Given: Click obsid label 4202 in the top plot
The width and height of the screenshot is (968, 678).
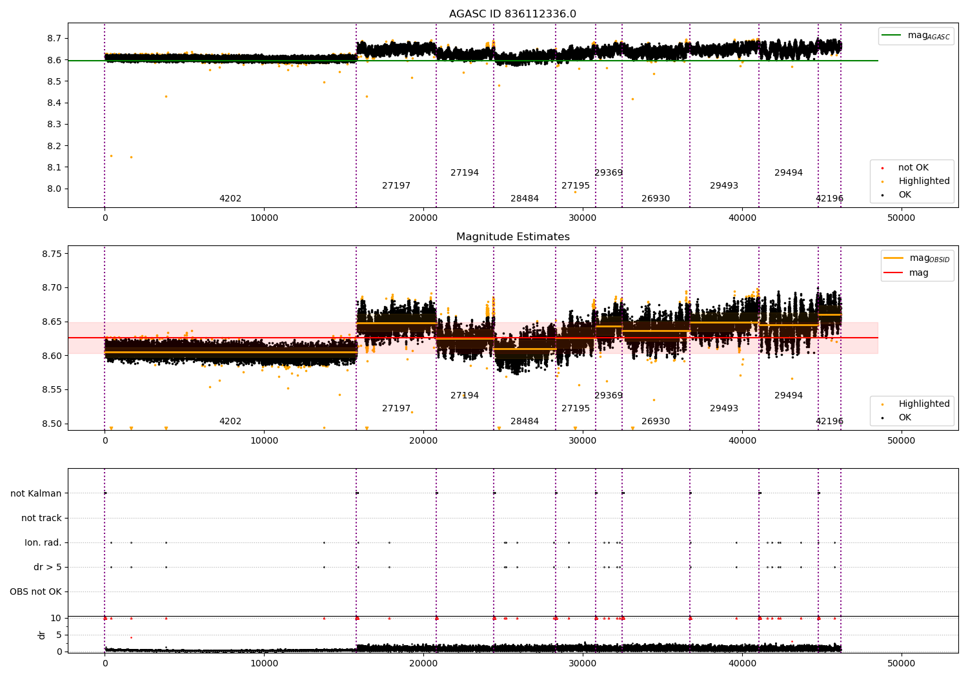Looking at the screenshot, I should (230, 199).
